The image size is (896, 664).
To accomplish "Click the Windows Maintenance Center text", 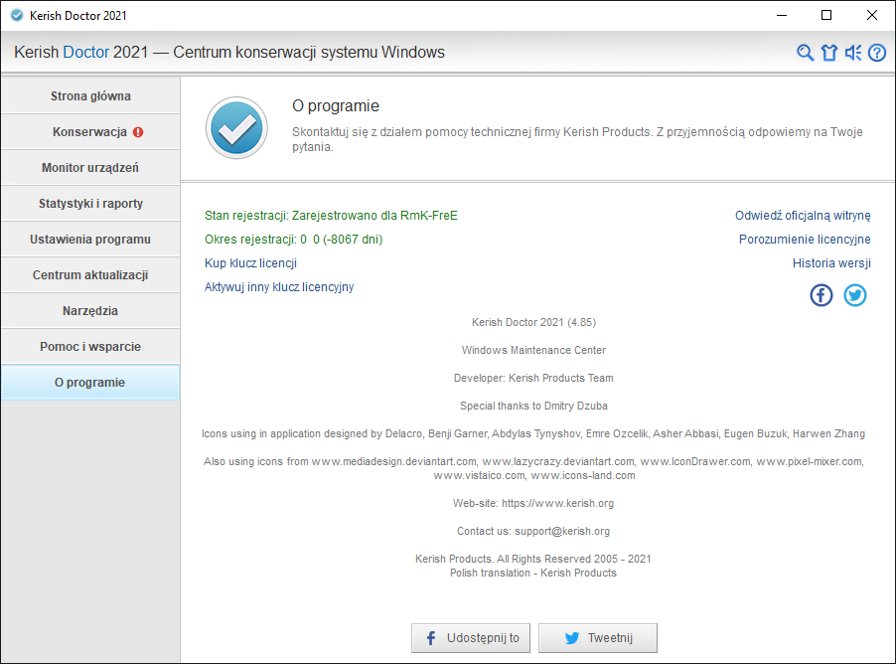I will point(533,350).
